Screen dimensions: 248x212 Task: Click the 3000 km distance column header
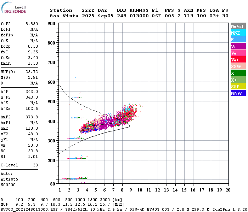(x=105, y=200)
